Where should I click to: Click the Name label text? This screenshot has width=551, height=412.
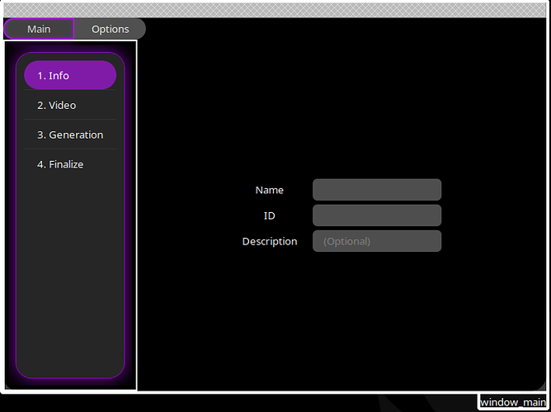coord(269,190)
